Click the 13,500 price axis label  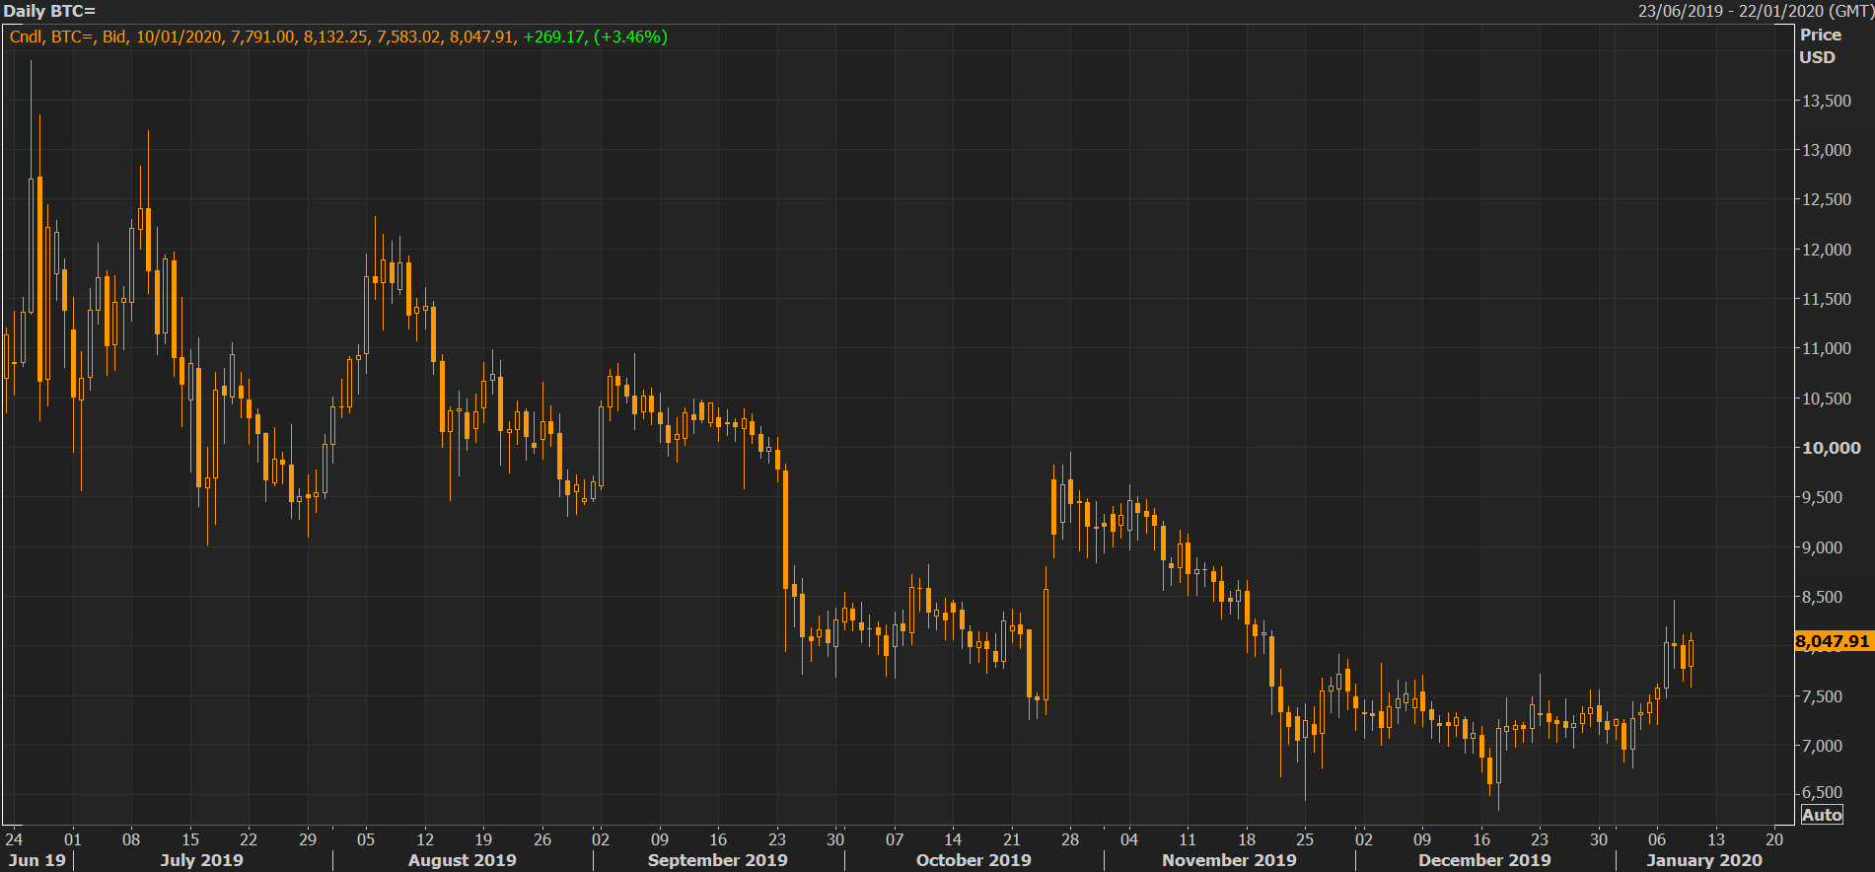pyautogui.click(x=1827, y=101)
